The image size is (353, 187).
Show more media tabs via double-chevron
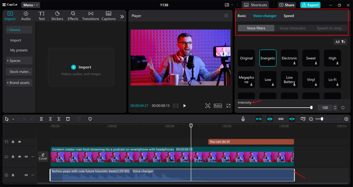tap(122, 17)
